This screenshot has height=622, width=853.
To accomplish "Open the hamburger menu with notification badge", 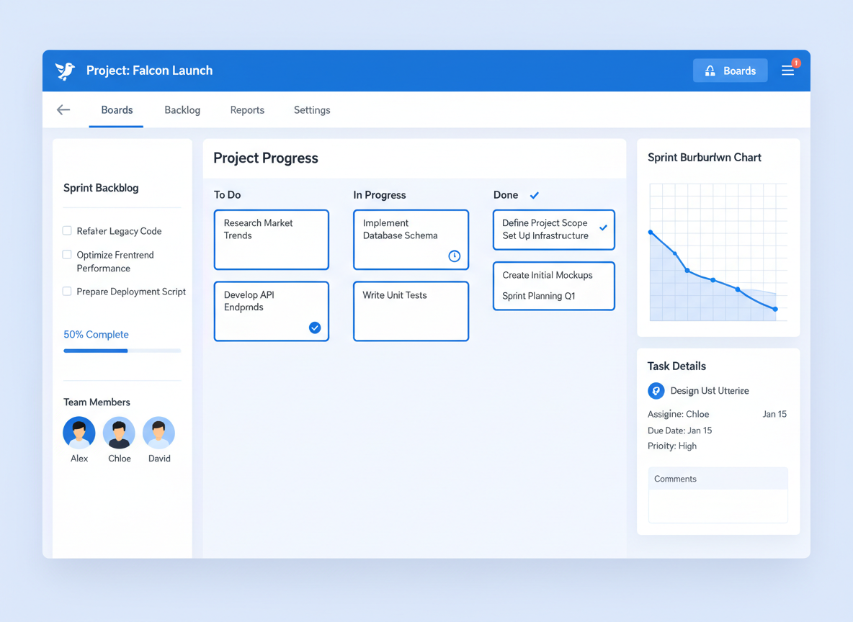I will (787, 71).
